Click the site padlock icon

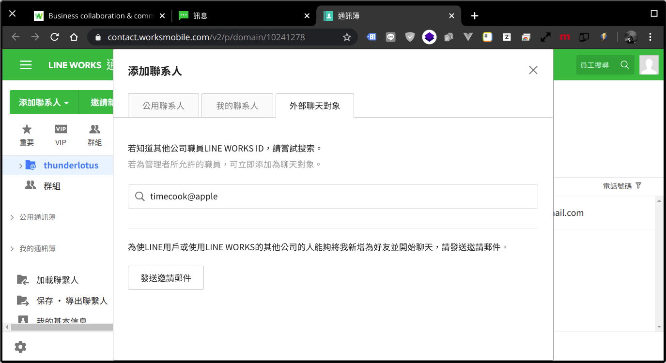(98, 37)
